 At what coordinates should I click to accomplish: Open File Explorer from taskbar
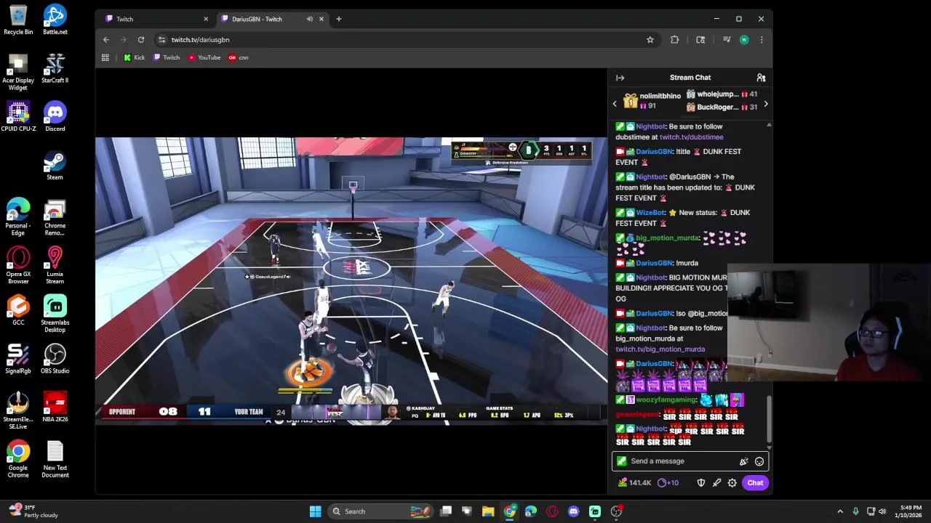(x=488, y=511)
